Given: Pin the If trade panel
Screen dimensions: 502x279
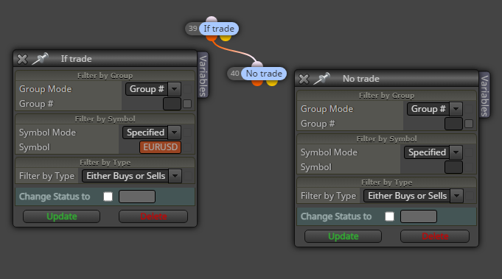Looking at the screenshot, I should [41, 58].
